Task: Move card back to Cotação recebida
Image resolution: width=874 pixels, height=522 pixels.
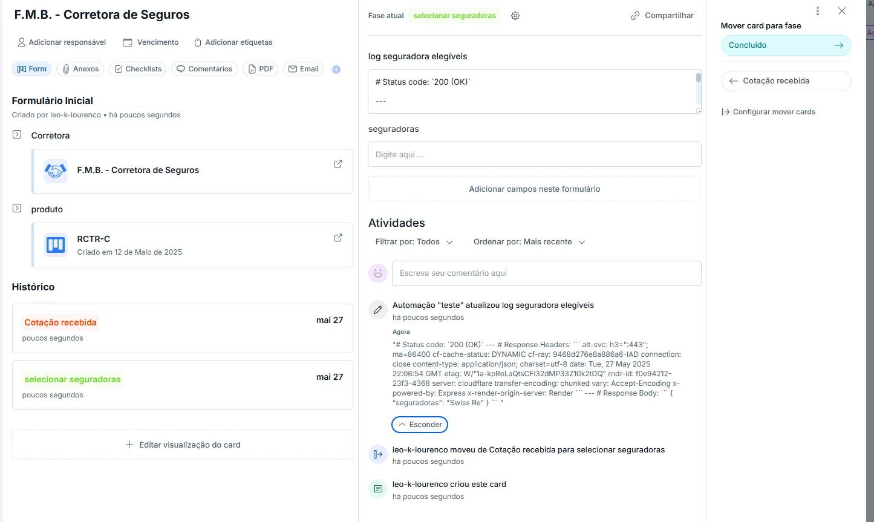Action: (x=786, y=81)
